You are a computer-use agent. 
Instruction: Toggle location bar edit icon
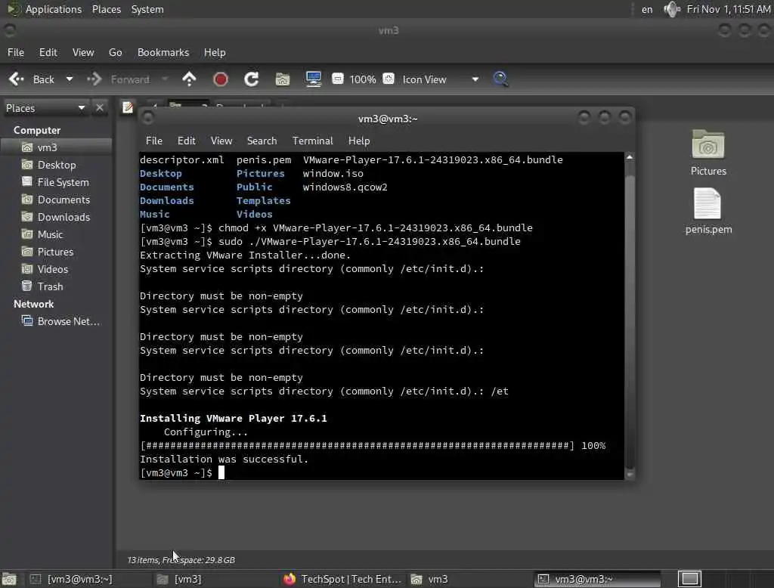127,107
